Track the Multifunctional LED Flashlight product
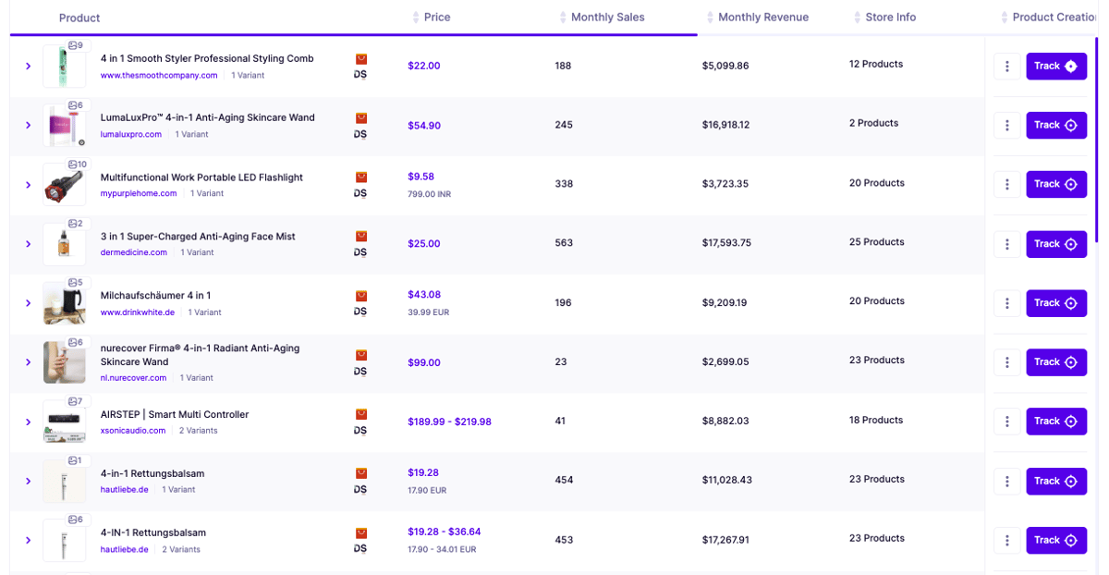Image resolution: width=1109 pixels, height=575 pixels. point(1056,184)
